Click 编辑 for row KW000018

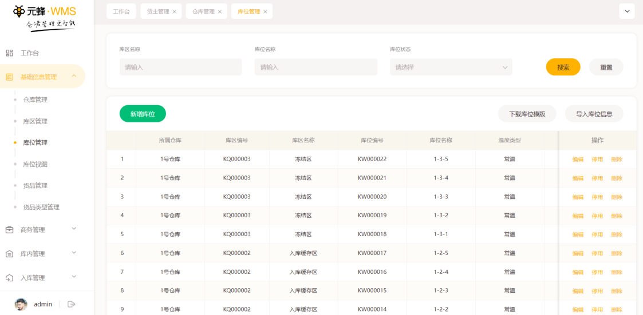[x=578, y=235]
